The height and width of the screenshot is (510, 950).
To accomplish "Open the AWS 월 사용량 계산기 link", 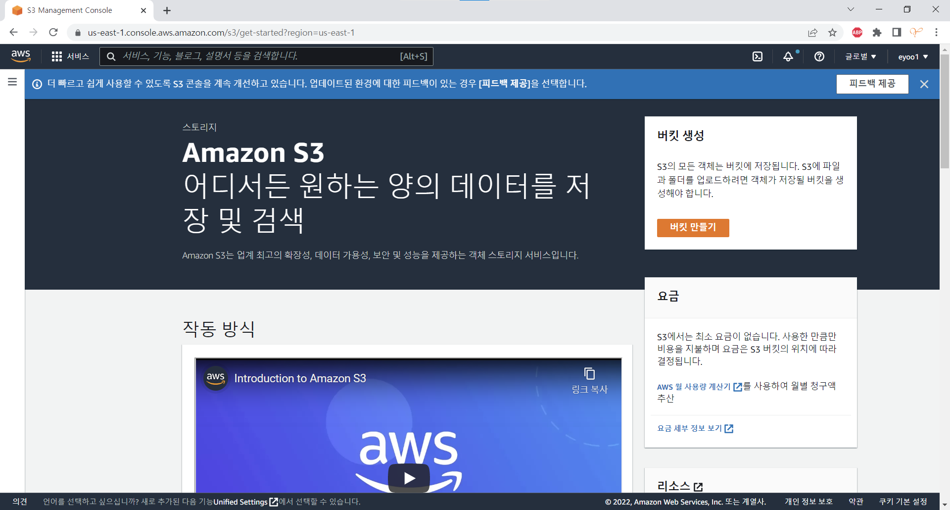I will tap(699, 387).
